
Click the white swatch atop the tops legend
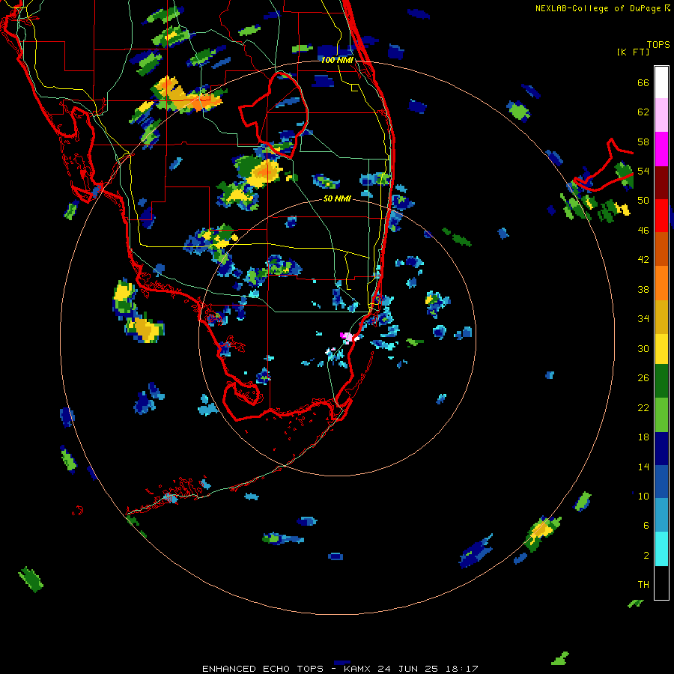[x=661, y=82]
